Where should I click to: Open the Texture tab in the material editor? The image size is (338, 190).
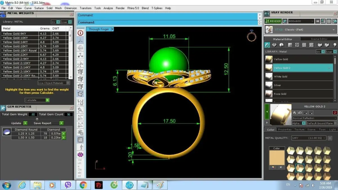(299, 129)
